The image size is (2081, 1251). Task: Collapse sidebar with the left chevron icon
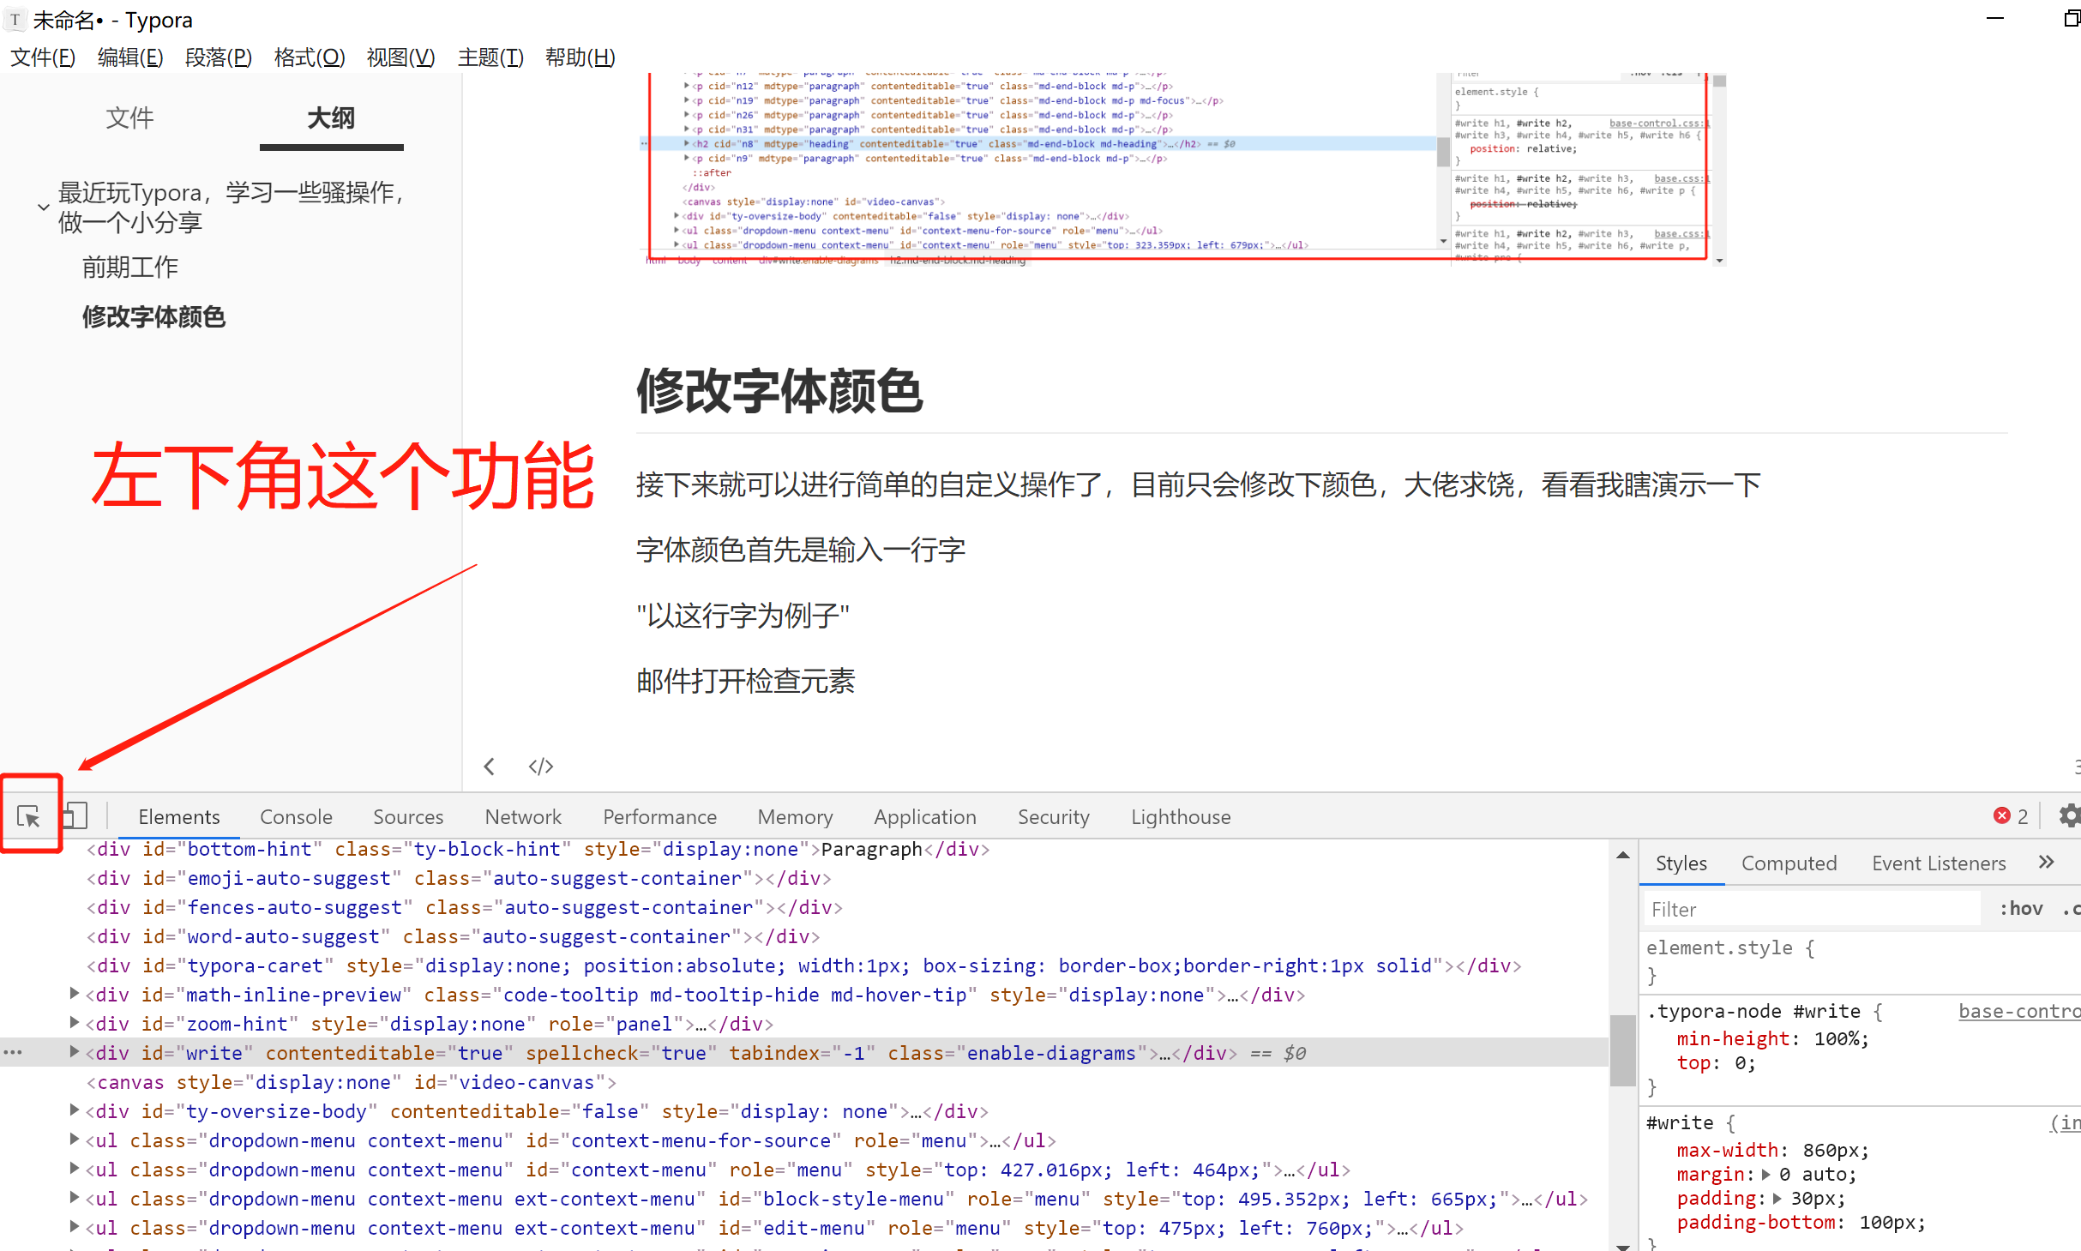[x=490, y=767]
